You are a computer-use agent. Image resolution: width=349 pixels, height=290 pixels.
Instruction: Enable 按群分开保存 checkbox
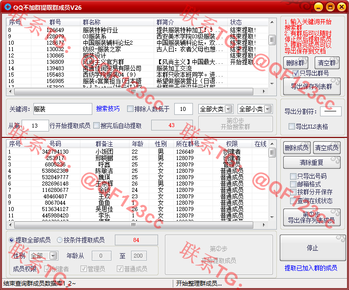tap(293, 192)
